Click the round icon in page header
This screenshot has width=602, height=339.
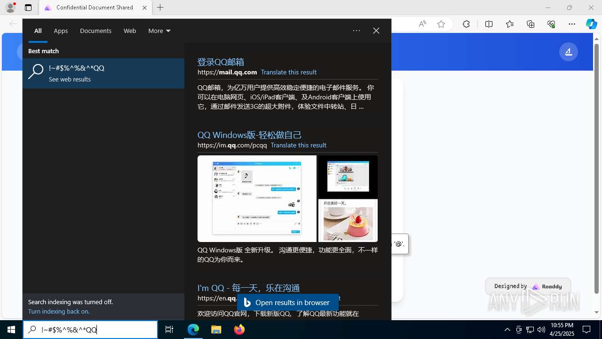tap(568, 52)
